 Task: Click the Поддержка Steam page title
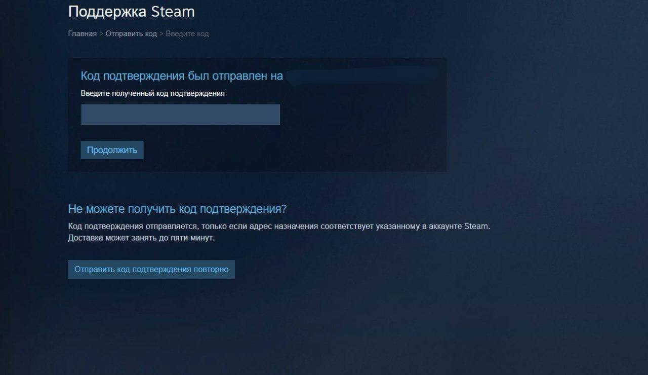pos(132,12)
